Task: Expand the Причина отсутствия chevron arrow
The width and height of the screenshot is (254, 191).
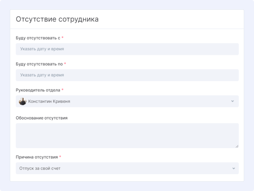Action: coord(233,168)
